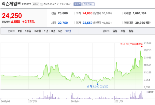This screenshot has width=155, height=105.
Task: Select the 1주일 line chart tab
Action: pyautogui.click(x=28, y=31)
